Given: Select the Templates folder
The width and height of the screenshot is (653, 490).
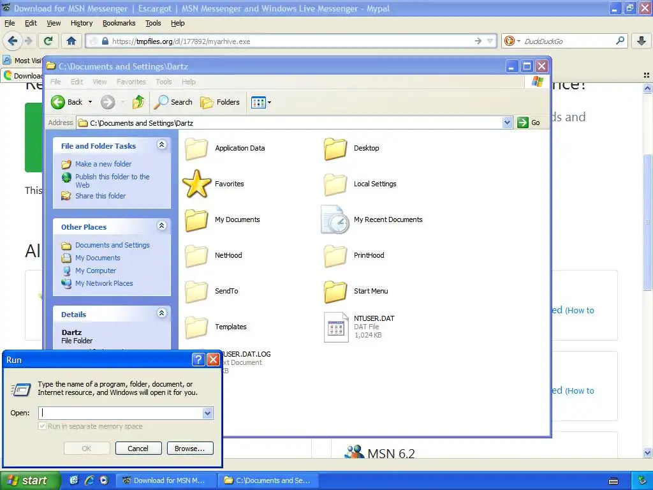Looking at the screenshot, I should (x=216, y=327).
